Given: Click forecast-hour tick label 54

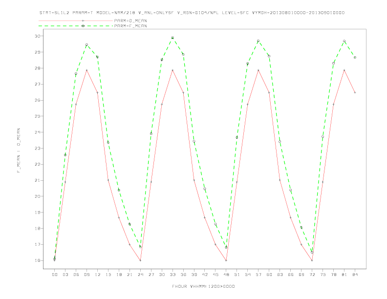Looking at the screenshot, I should [x=248, y=275].
